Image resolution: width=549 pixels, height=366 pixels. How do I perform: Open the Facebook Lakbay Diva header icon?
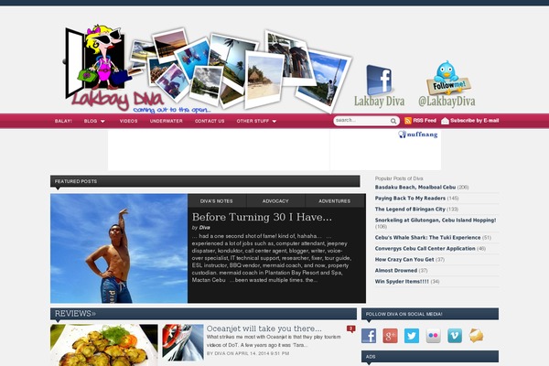tap(379, 81)
